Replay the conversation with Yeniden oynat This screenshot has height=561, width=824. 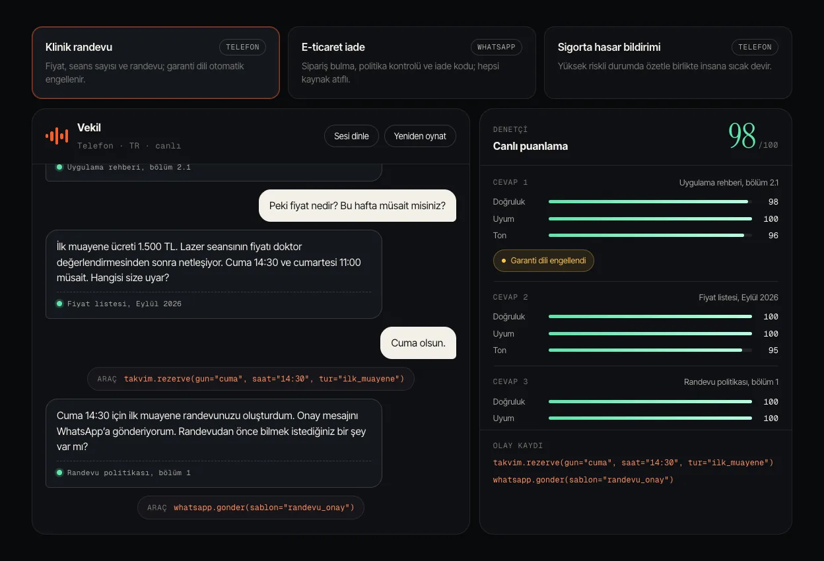(420, 136)
